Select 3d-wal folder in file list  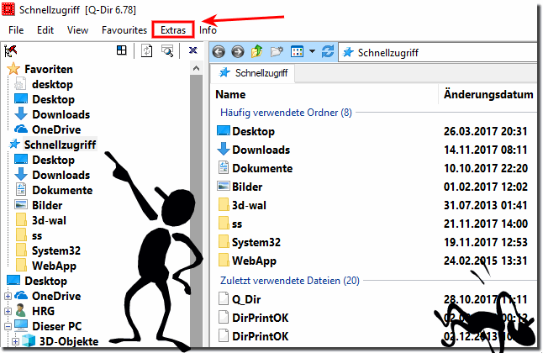[x=249, y=205]
